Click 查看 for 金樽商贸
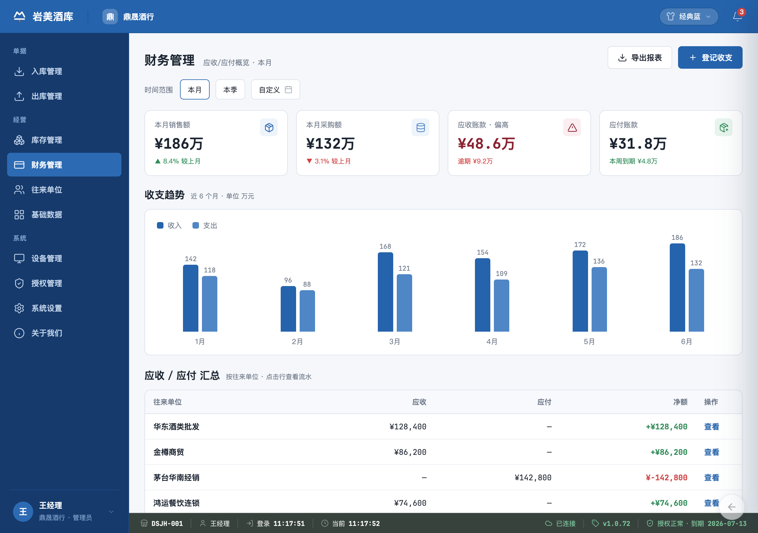Viewport: 758px width, 533px height. [x=712, y=452]
